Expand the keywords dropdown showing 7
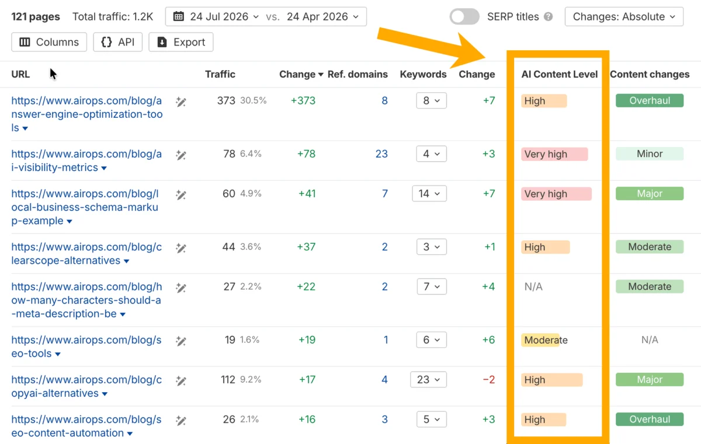The image size is (701, 444). pyautogui.click(x=432, y=286)
